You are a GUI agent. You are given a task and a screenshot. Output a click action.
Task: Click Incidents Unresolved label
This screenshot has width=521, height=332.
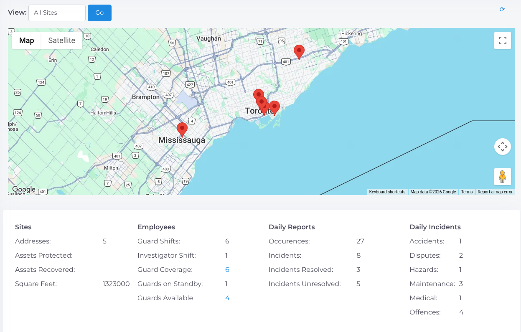(305, 284)
